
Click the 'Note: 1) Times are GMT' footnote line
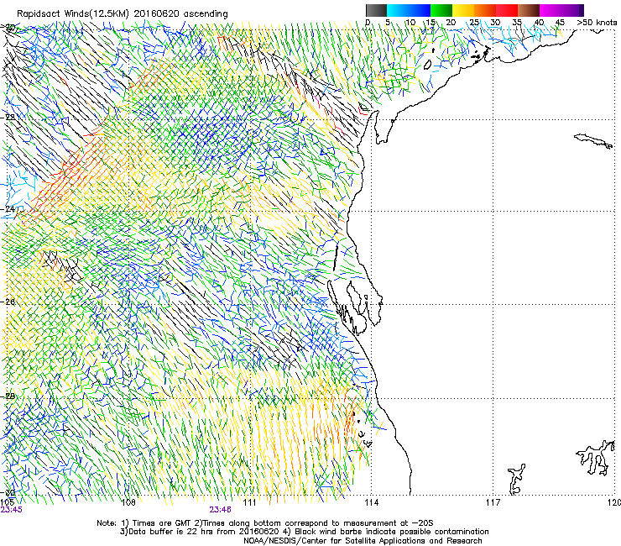pos(265,523)
